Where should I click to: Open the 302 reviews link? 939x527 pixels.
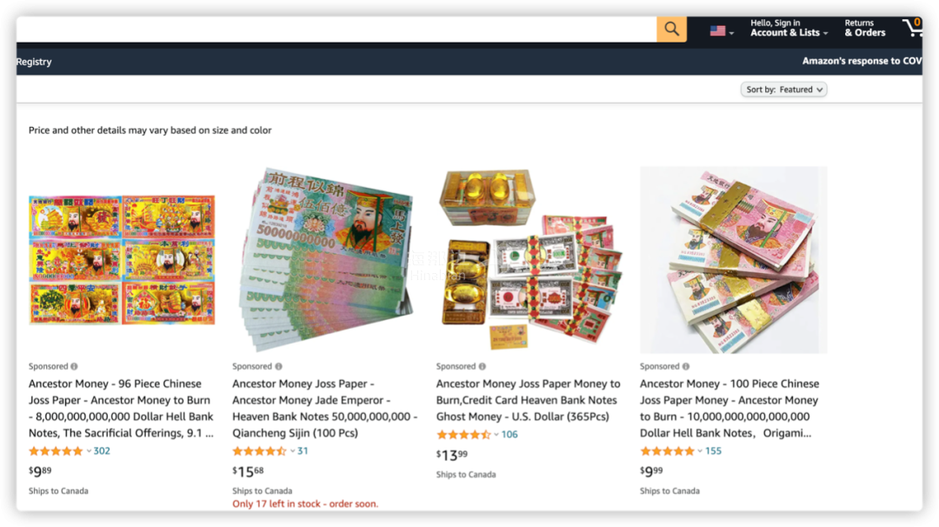[x=102, y=451]
